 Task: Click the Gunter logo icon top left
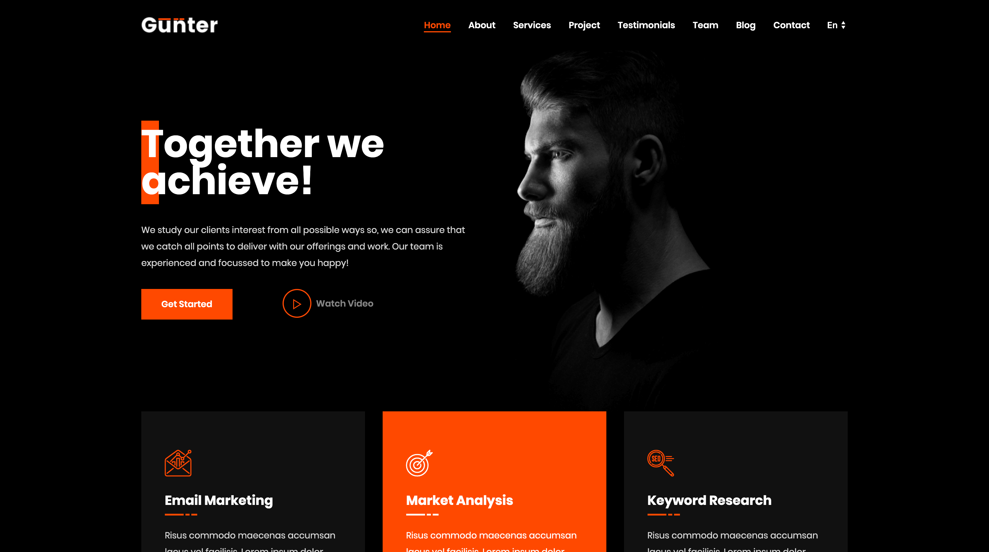179,25
